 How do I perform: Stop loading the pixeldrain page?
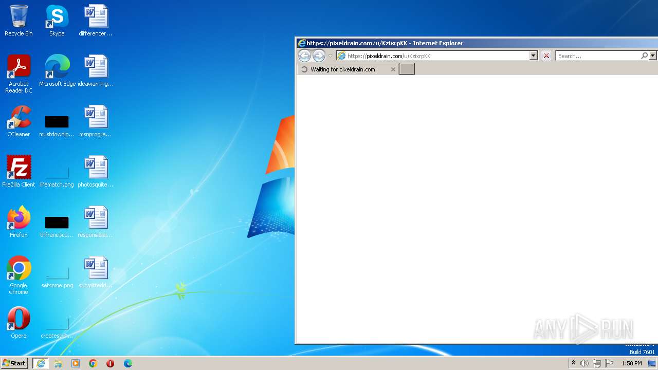point(546,56)
